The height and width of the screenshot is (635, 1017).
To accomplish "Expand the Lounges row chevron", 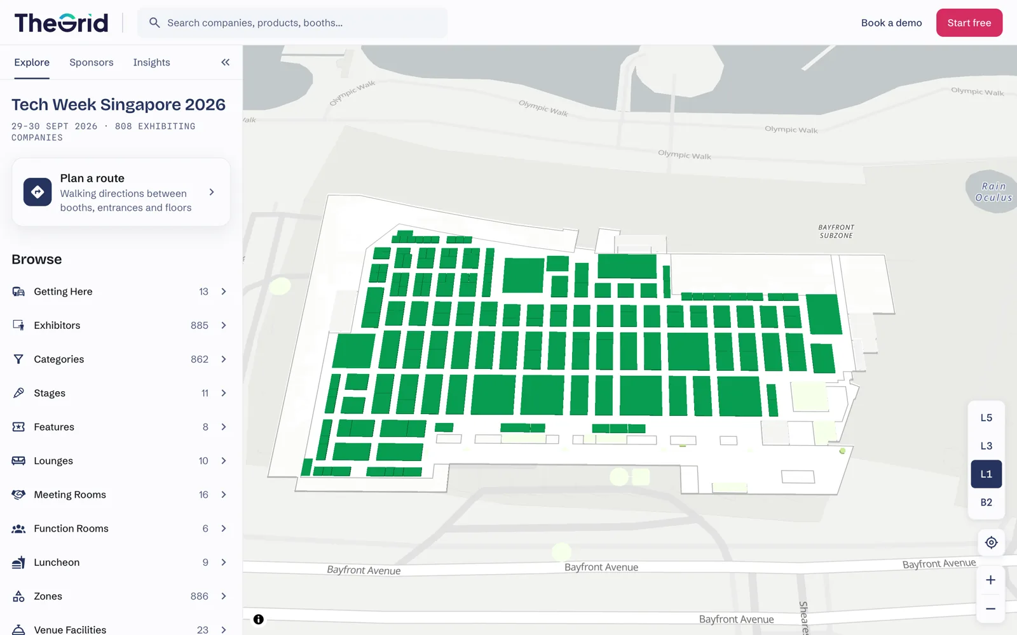I will tap(224, 461).
